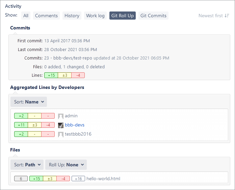
Task: Open the History tab
Action: pyautogui.click(x=72, y=16)
